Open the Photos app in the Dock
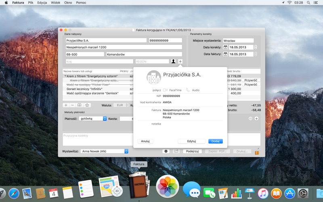This screenshot has width=323, height=202. [168, 187]
